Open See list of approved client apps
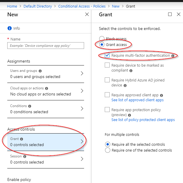The image size is (183, 183). (138, 100)
